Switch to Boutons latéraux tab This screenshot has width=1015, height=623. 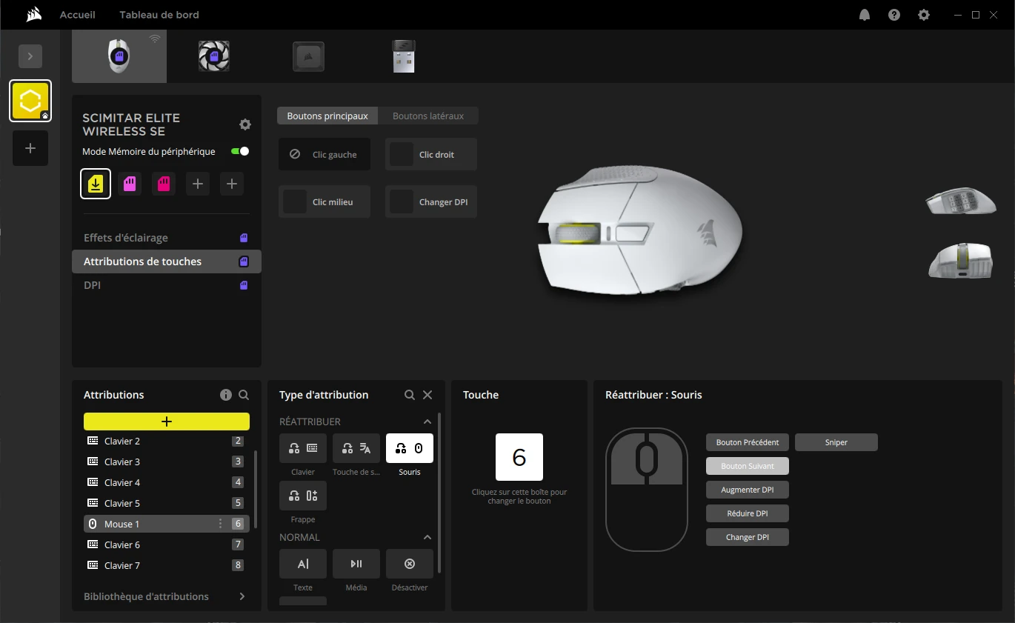[428, 116]
